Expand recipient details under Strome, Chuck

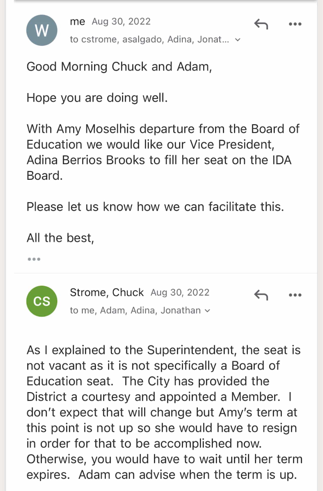coord(208,311)
